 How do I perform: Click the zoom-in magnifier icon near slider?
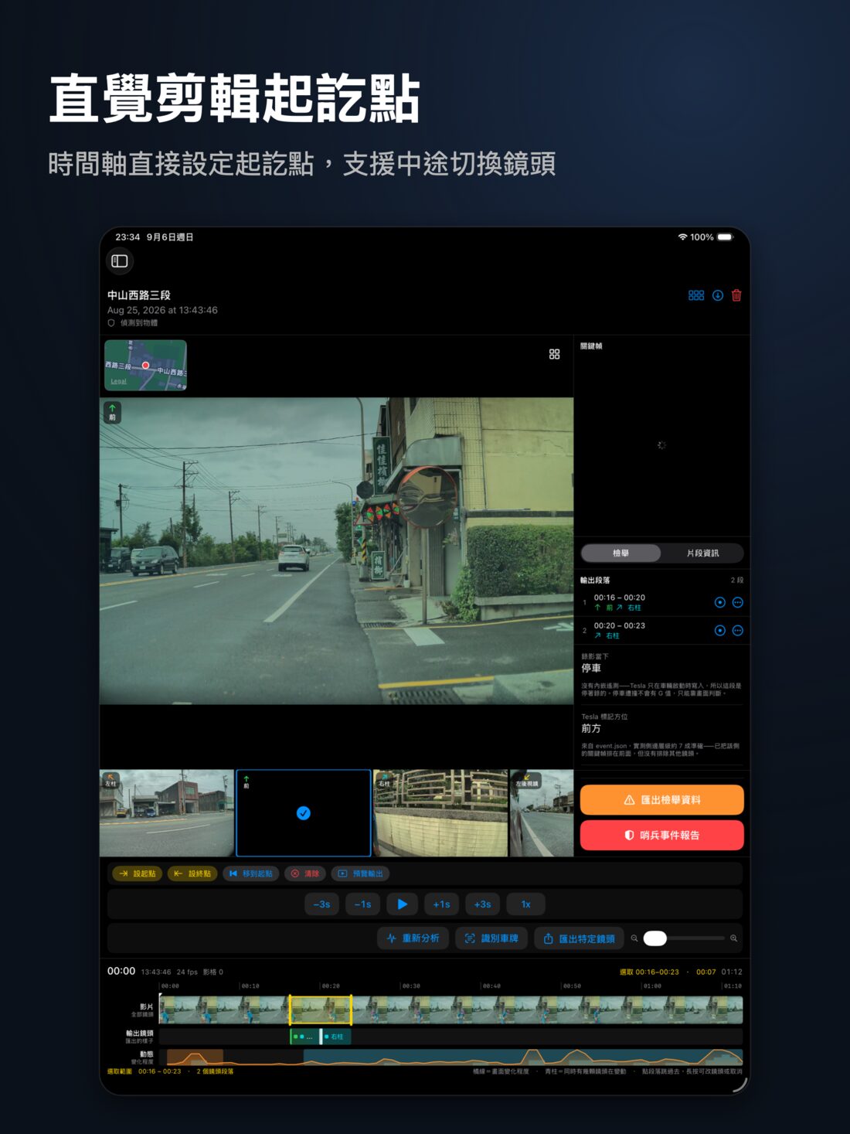click(x=733, y=938)
